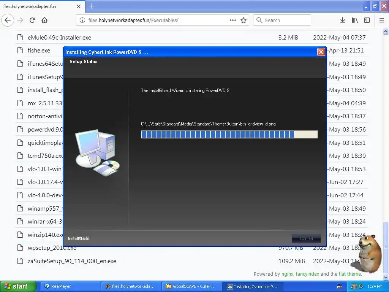Open zaSuiteSetup_90_114_000_en.exe file link

(x=72, y=261)
